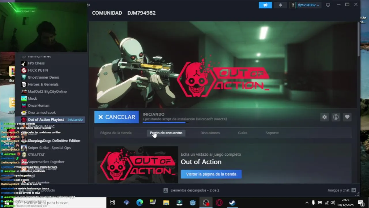
Task: Open Steam announcements megaphone button
Action: click(x=265, y=5)
